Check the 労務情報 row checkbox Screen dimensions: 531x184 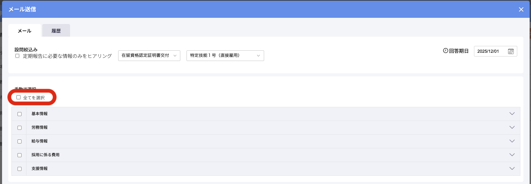tap(20, 127)
